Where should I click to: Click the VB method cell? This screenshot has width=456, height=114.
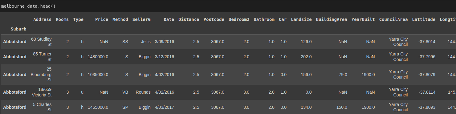[125, 92]
